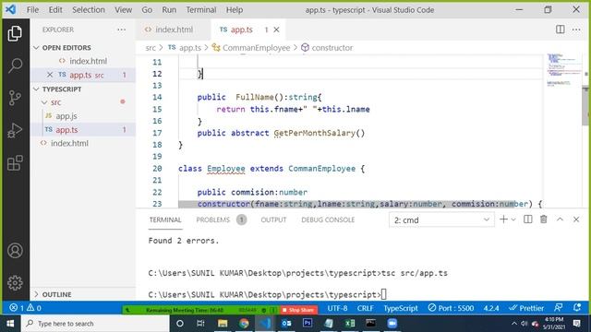Open Chrome from the taskbar
The width and height of the screenshot is (591, 332).
point(244,324)
